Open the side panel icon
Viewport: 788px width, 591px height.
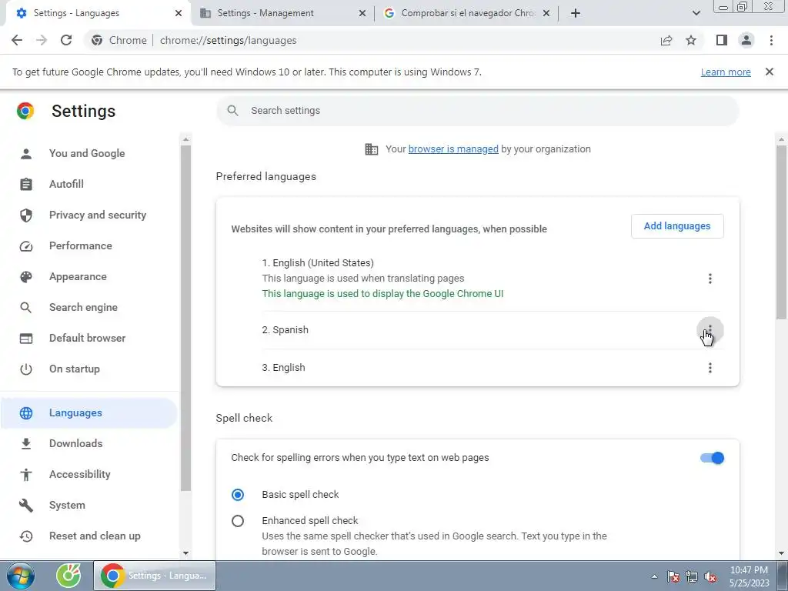tap(722, 40)
